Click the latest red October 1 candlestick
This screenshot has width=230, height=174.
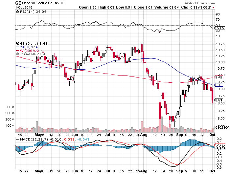pos(212,95)
